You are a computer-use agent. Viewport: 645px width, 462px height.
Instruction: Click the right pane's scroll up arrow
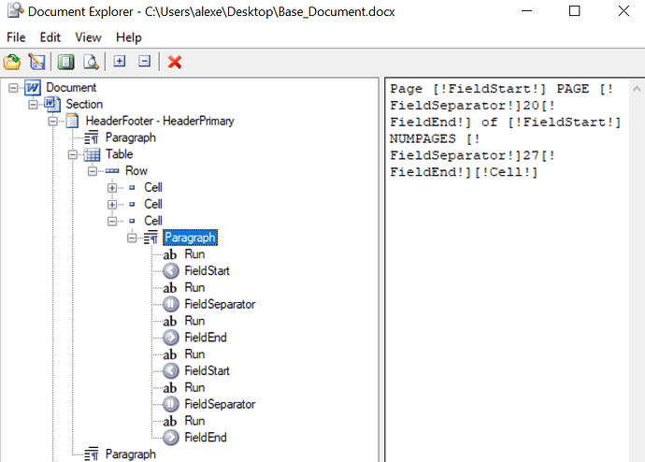point(637,89)
